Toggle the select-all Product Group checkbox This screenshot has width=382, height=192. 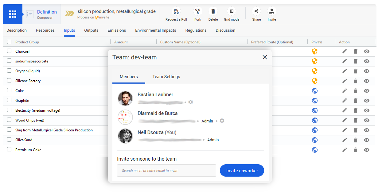[x=9, y=42]
